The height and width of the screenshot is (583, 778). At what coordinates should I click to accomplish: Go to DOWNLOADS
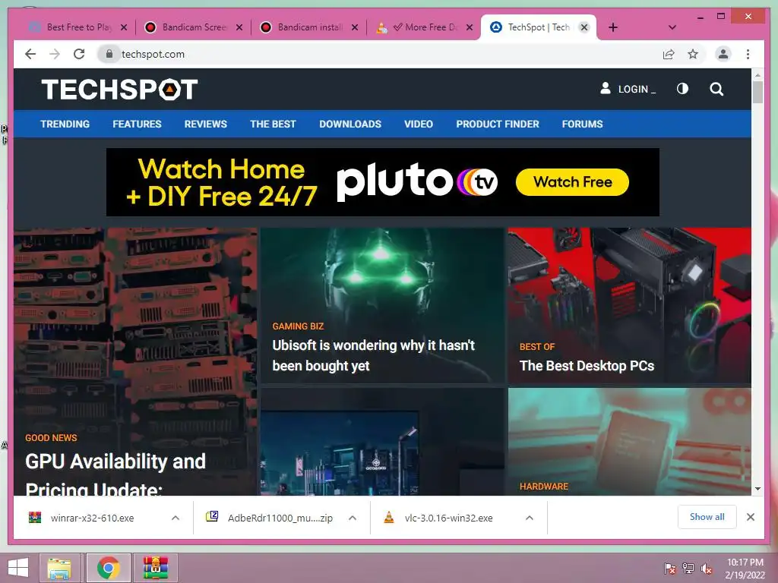tap(350, 124)
